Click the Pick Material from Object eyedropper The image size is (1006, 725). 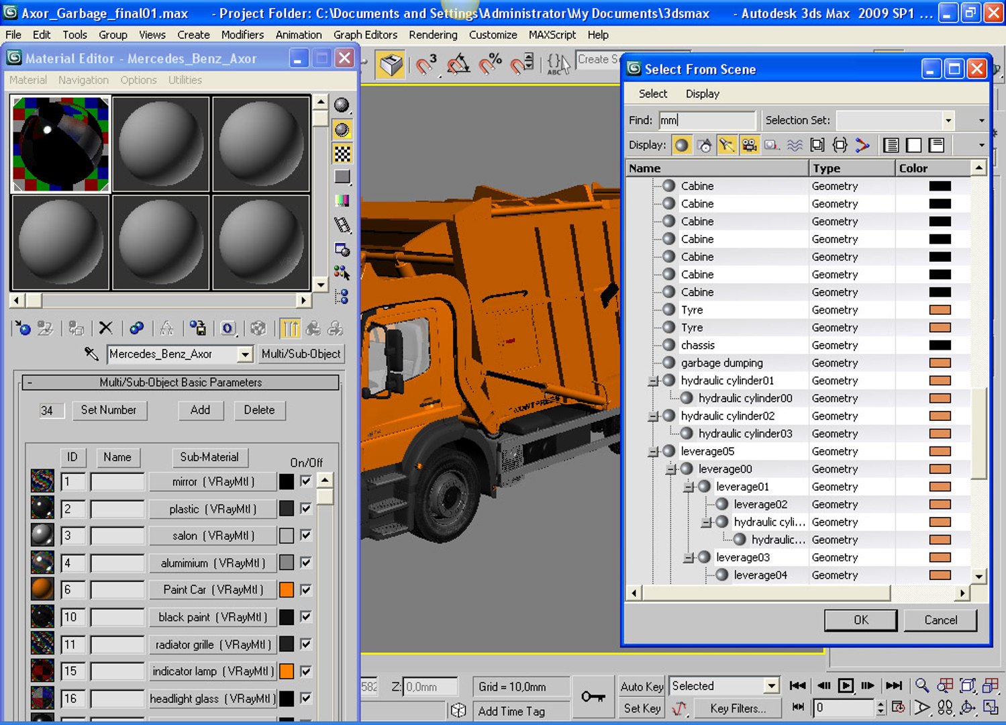click(91, 354)
